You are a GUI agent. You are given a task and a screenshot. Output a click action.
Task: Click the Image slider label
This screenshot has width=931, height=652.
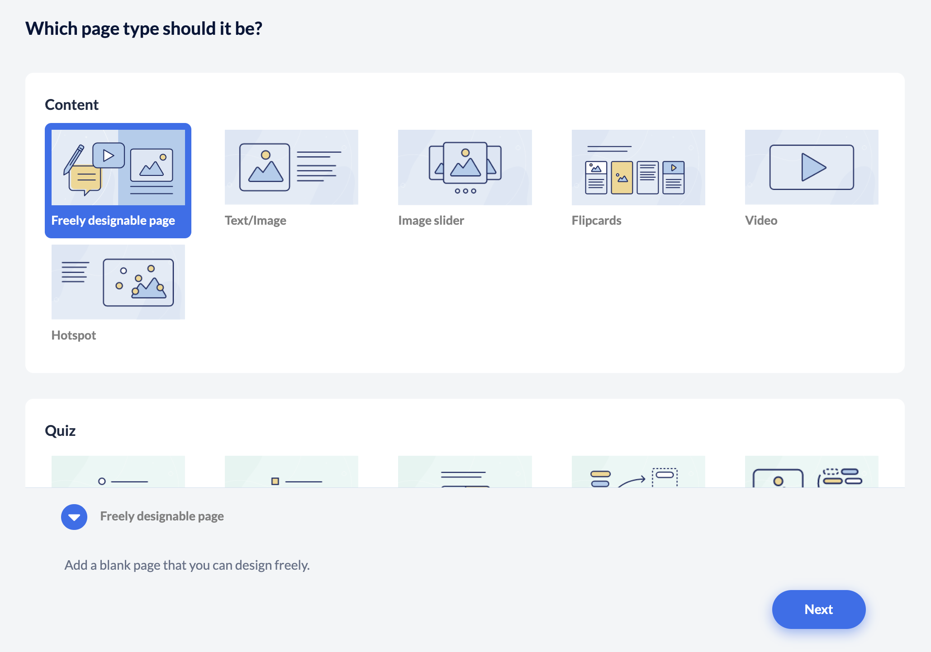click(x=431, y=221)
